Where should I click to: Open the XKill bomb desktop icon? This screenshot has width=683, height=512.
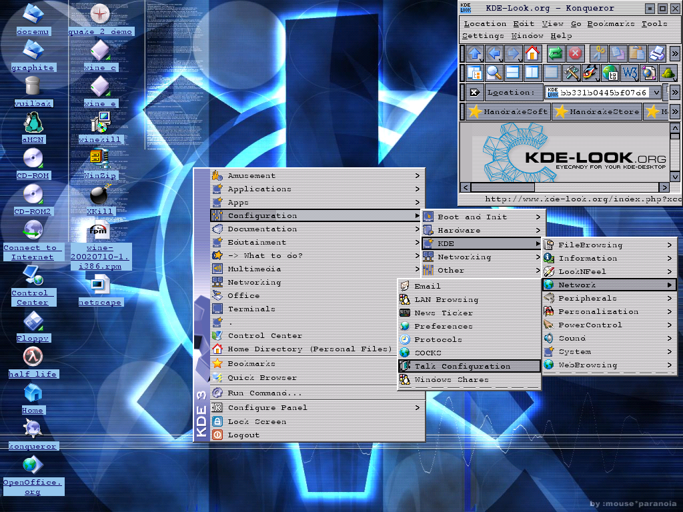point(100,200)
